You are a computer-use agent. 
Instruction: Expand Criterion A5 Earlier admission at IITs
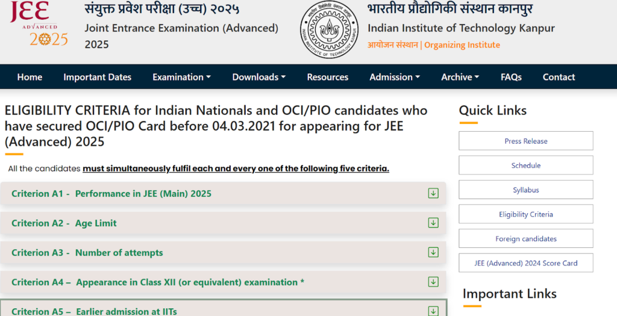[x=223, y=308]
